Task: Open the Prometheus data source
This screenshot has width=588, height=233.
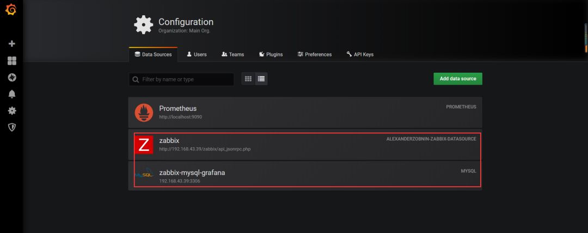Action: 305,112
